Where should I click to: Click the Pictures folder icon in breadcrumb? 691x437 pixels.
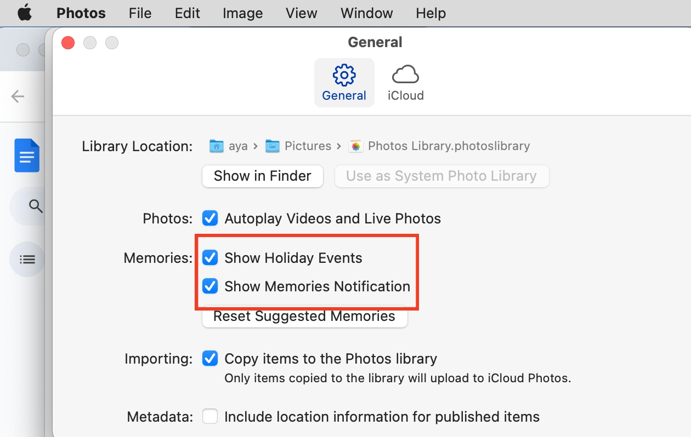[273, 146]
